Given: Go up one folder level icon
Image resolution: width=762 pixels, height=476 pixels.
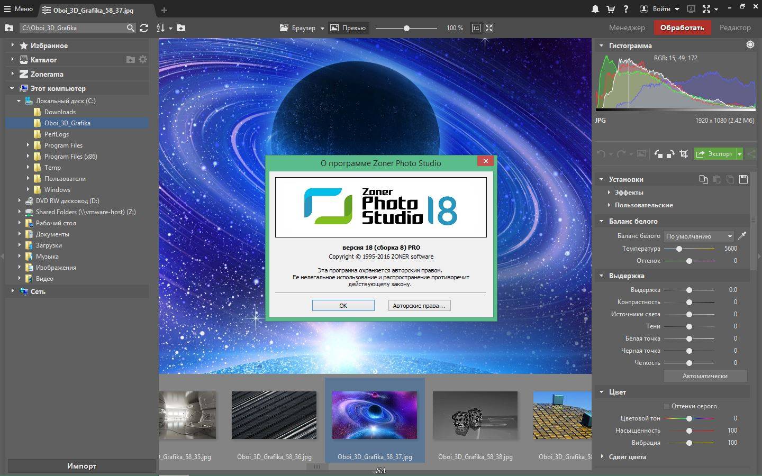Looking at the screenshot, I should 9,28.
